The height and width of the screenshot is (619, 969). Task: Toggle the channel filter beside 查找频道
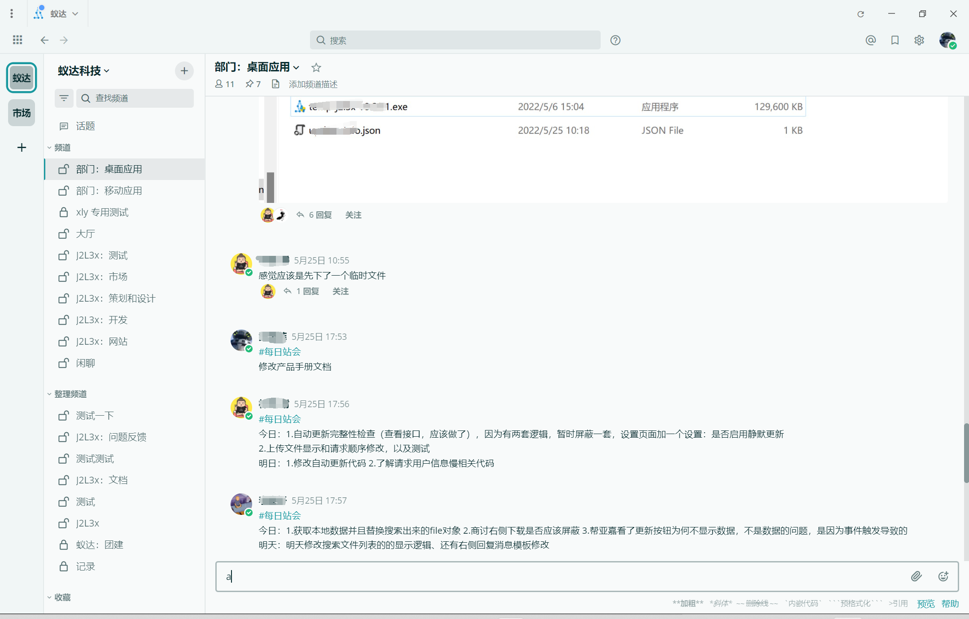click(x=64, y=98)
